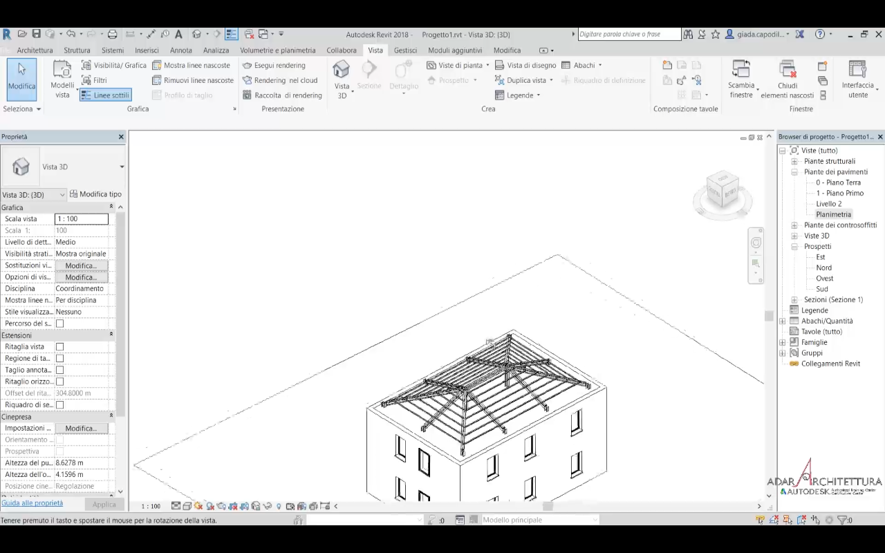Screen dimensions: 885x553
Task: Click the Modifica selection tool icon
Action: [x=21, y=75]
